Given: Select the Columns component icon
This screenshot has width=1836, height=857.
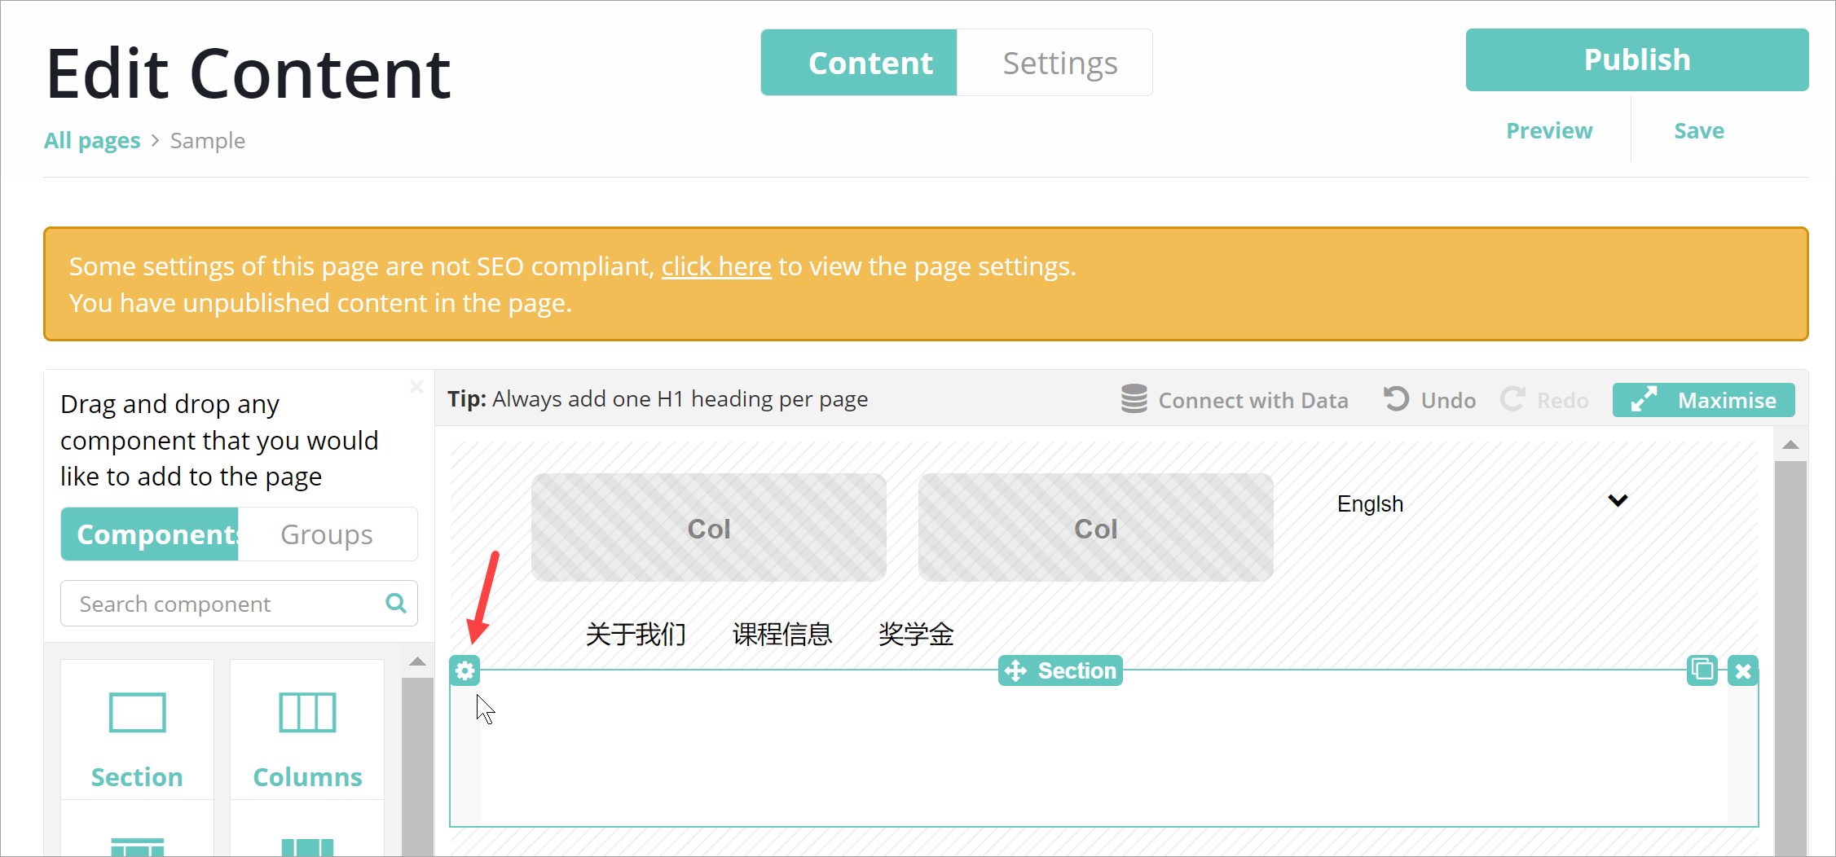Looking at the screenshot, I should click(307, 714).
